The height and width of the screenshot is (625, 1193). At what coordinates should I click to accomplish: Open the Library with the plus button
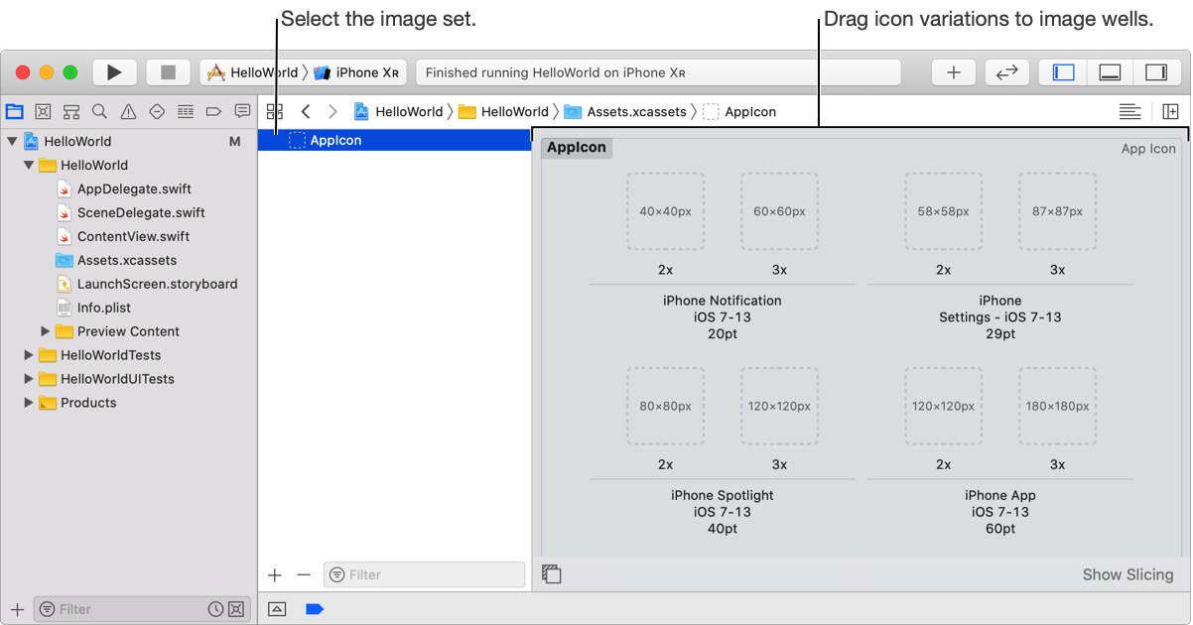click(x=954, y=72)
